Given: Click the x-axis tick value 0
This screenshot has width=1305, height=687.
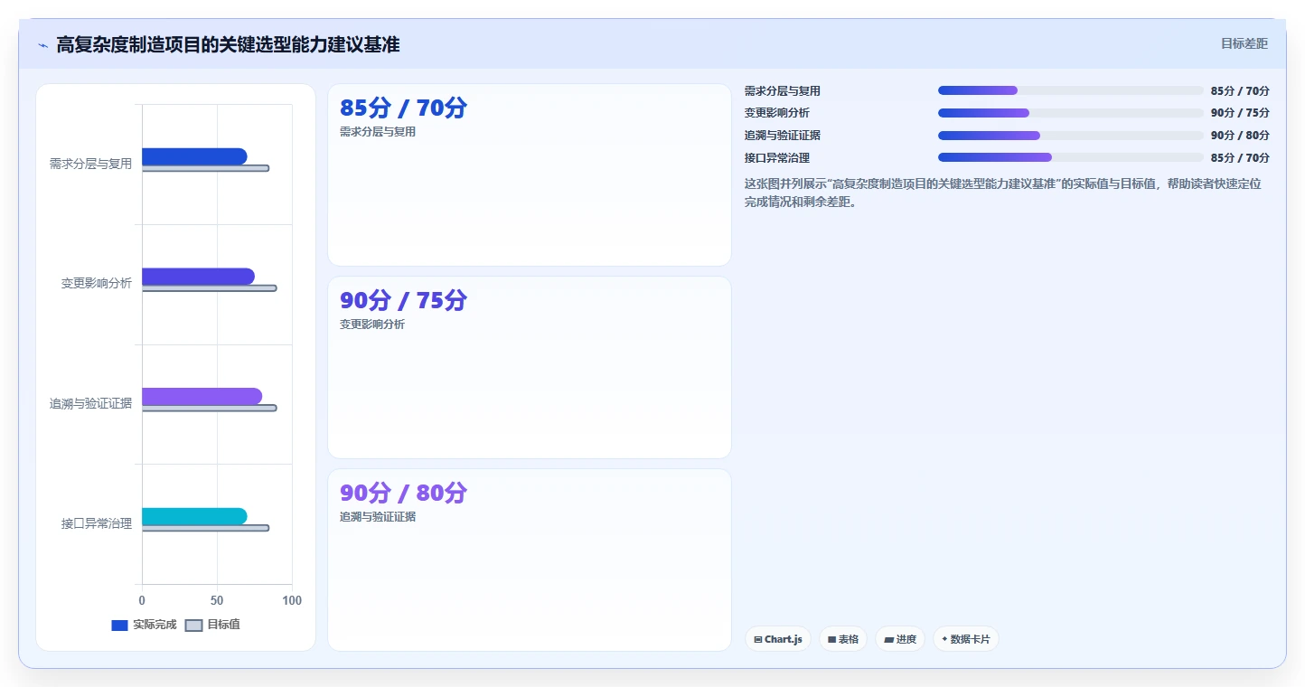Looking at the screenshot, I should (x=142, y=600).
